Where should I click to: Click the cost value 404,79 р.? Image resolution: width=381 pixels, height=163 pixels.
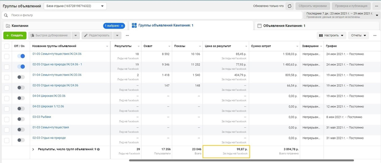239,75
